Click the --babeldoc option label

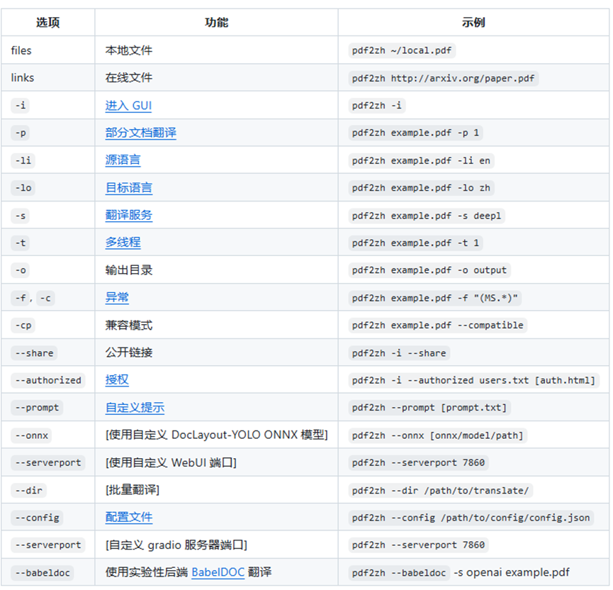pos(42,572)
